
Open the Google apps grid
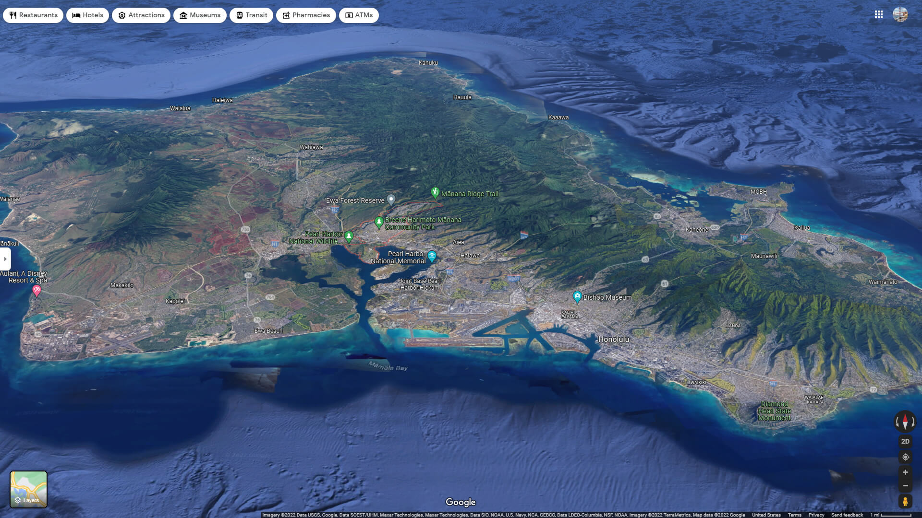(x=879, y=15)
